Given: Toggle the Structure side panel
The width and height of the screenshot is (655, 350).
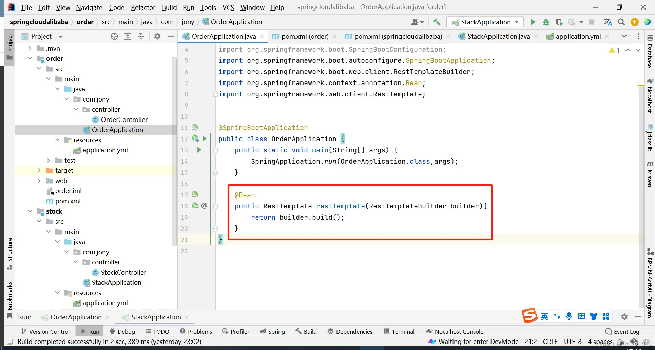Looking at the screenshot, I should [x=10, y=254].
